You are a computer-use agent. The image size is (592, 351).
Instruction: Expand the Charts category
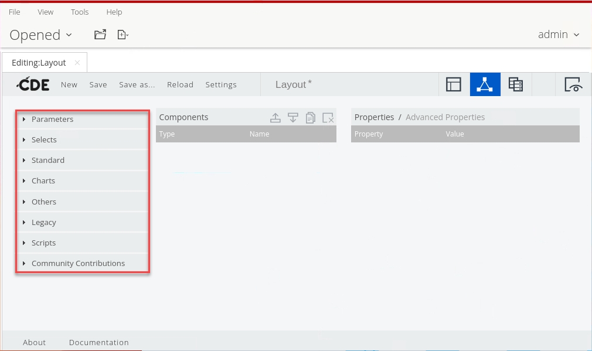(43, 181)
